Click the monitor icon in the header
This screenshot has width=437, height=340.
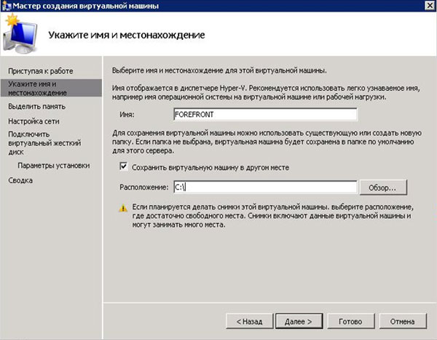(20, 36)
